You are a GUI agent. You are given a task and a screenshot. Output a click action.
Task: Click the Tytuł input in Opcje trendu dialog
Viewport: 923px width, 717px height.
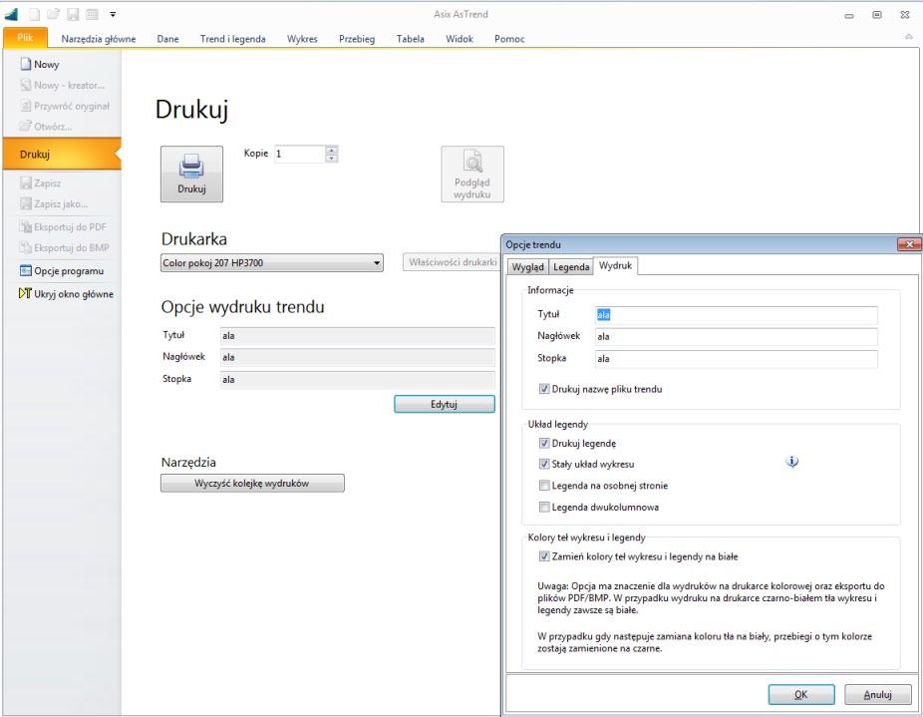(x=737, y=314)
